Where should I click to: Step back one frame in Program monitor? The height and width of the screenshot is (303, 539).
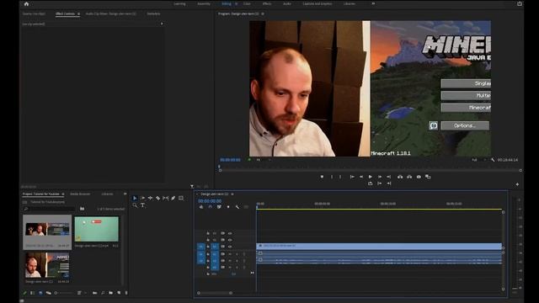point(361,177)
